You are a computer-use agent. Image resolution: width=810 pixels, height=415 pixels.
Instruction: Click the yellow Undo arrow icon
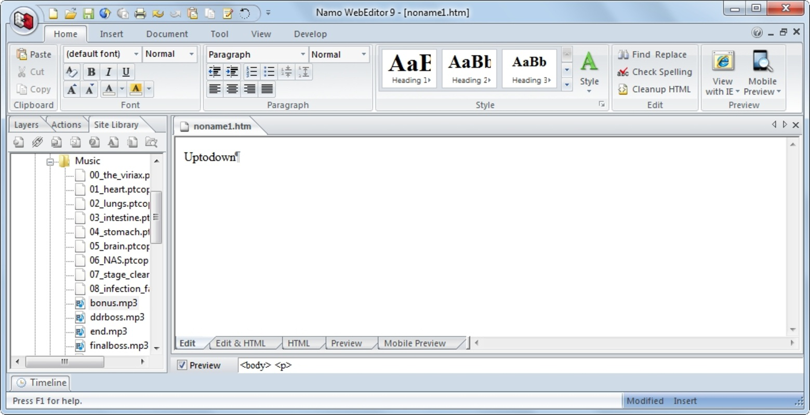(158, 13)
